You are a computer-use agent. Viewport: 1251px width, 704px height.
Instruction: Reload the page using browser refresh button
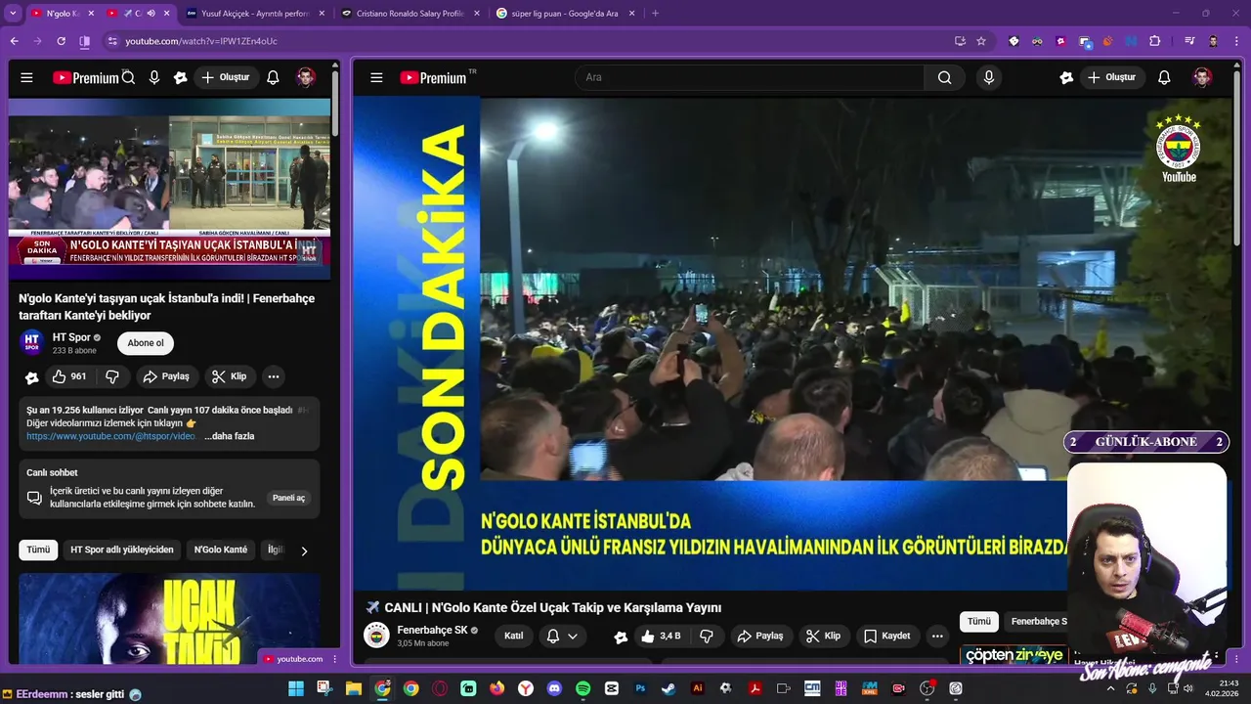[x=61, y=41]
